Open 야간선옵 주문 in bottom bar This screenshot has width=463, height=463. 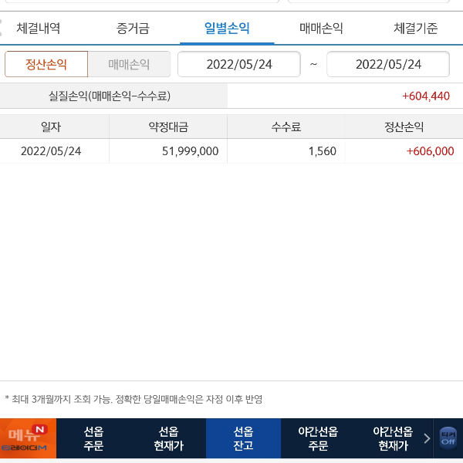(318, 438)
